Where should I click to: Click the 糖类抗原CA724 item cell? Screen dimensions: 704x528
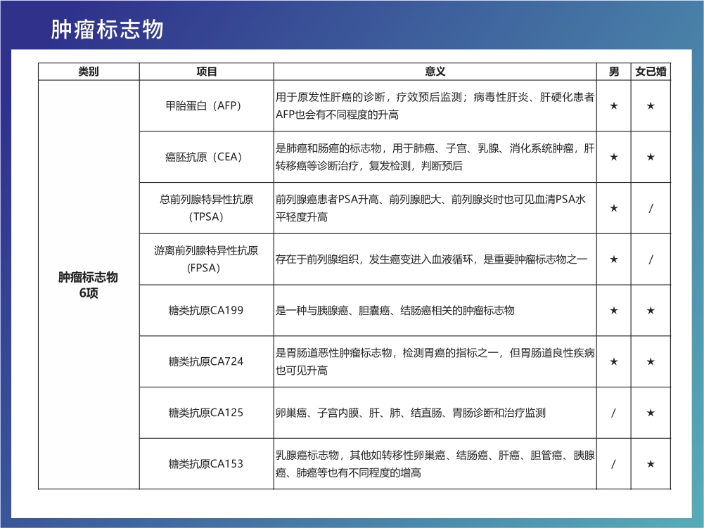206,361
